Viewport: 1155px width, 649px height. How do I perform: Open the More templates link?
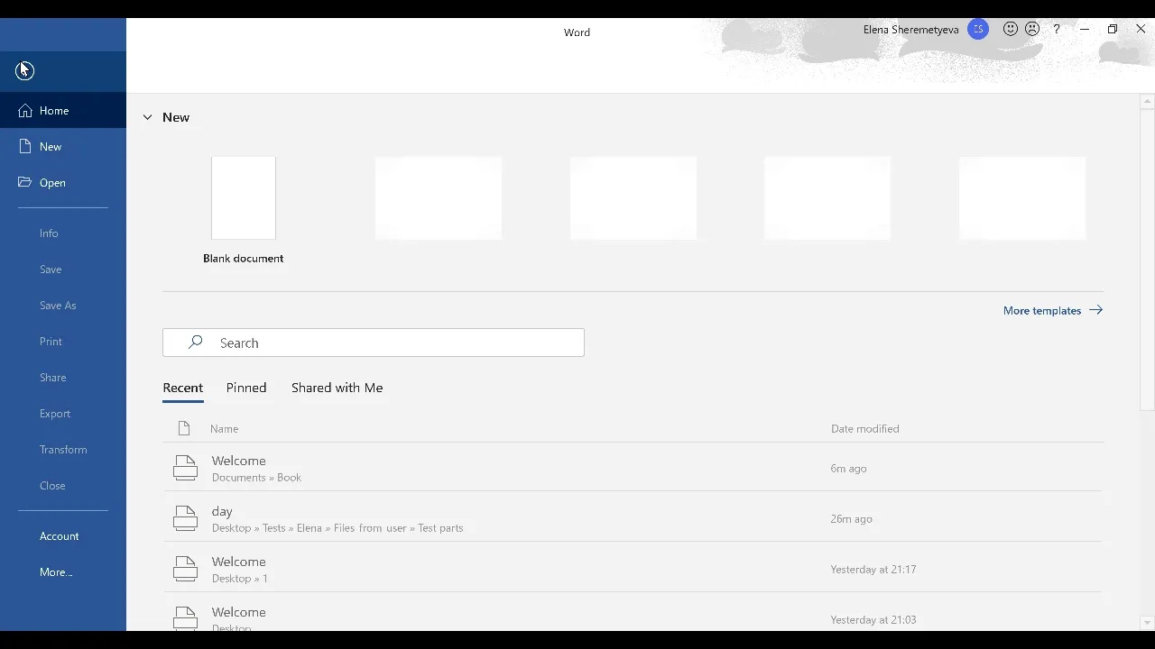(x=1042, y=310)
